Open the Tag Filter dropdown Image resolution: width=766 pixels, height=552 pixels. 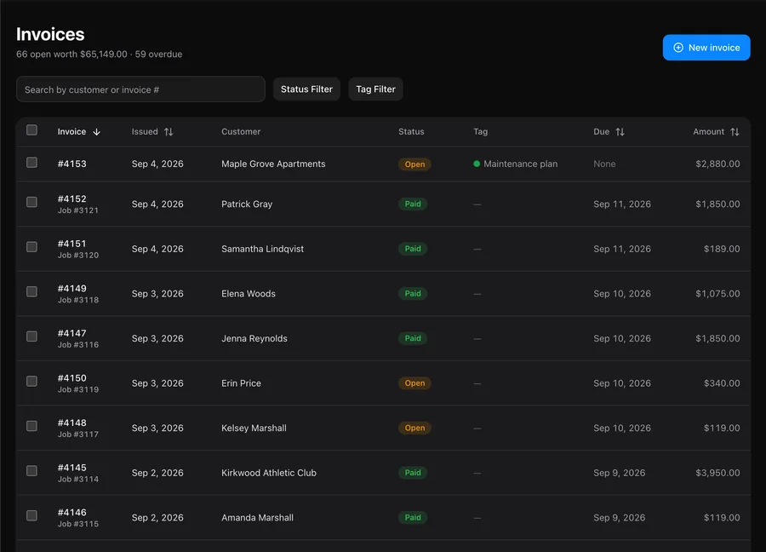tap(375, 89)
